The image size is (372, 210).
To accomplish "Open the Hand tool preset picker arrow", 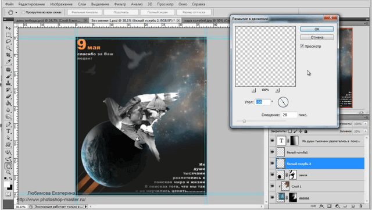I will [x=16, y=12].
